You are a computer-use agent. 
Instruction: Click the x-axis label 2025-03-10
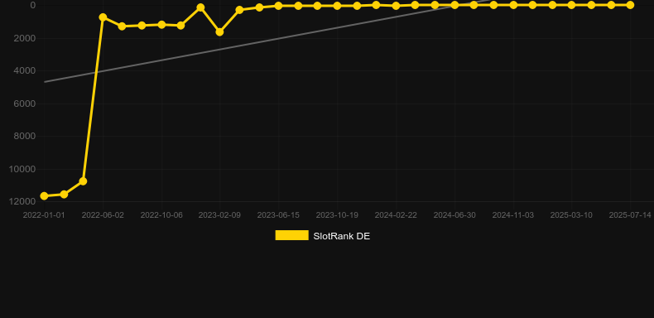571,215
